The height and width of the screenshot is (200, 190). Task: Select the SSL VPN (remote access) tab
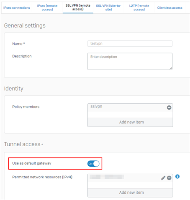[78, 7]
